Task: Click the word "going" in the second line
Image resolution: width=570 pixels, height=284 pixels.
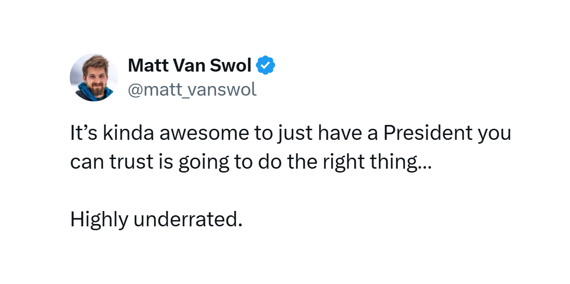Action: [x=203, y=163]
